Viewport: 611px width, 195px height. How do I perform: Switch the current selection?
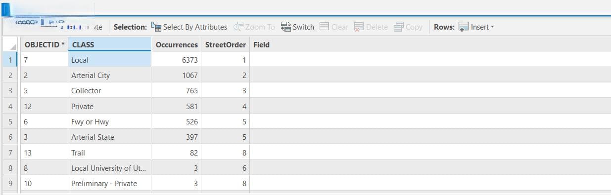click(297, 27)
